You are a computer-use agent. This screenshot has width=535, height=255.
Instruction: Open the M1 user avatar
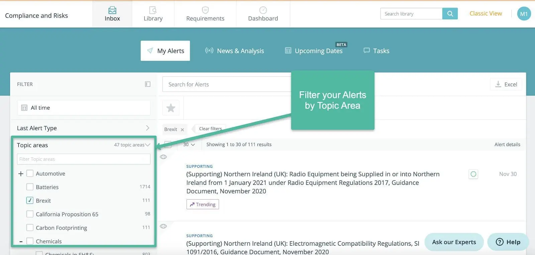point(524,14)
